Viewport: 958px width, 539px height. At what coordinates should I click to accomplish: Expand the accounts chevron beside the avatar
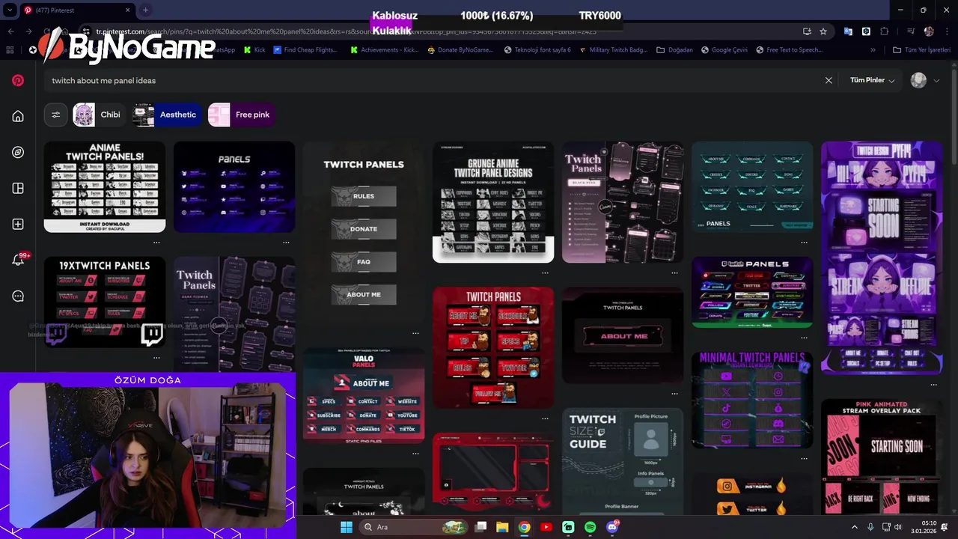point(936,81)
